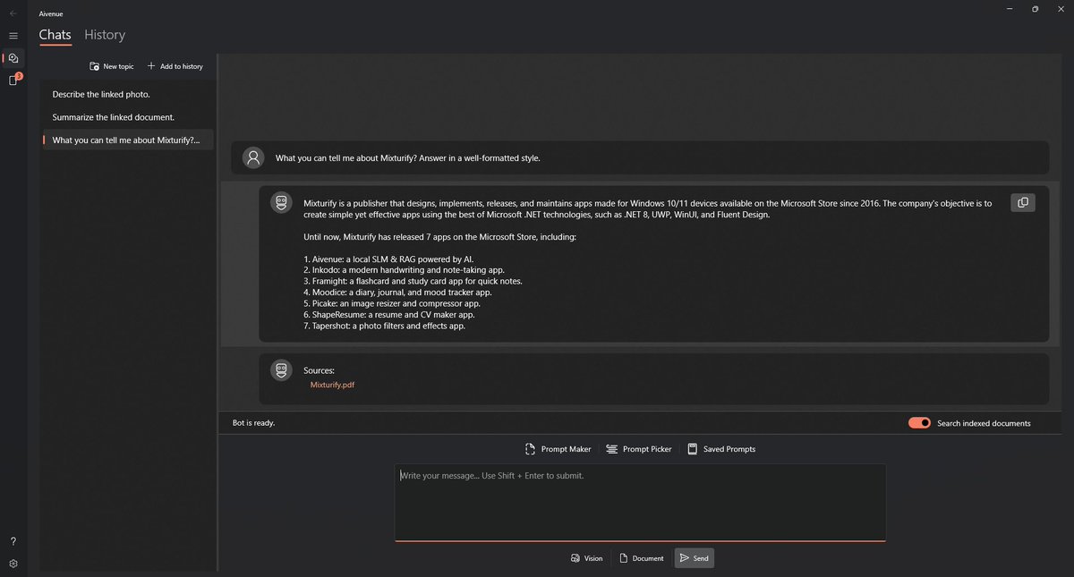Focus the write your message text box

(640, 502)
